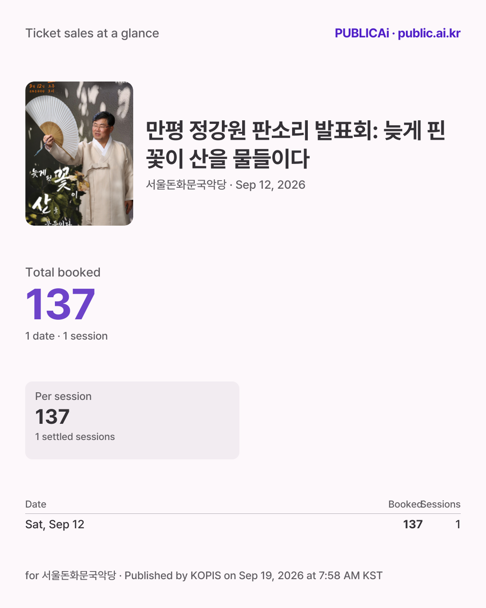The image size is (486, 608).
Task: Click the booked count 137 in table row
Action: (x=413, y=524)
